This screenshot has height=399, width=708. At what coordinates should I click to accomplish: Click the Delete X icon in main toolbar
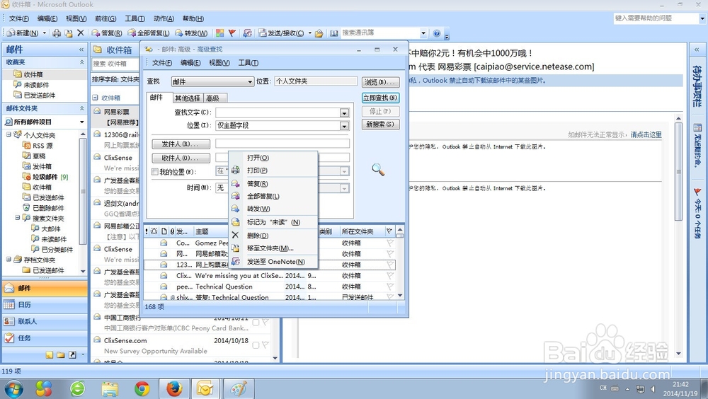click(81, 33)
